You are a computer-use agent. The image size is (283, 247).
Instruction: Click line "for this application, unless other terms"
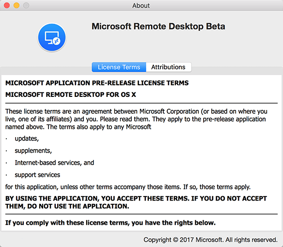pyautogui.click(x=128, y=187)
